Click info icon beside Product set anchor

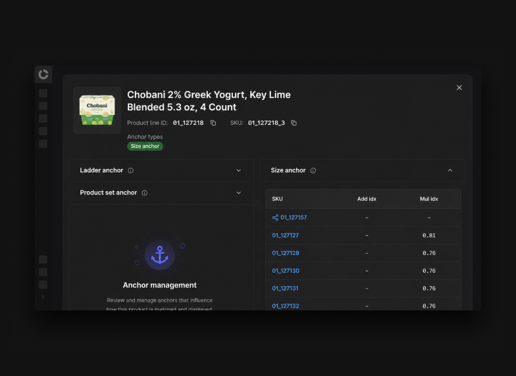click(x=145, y=193)
